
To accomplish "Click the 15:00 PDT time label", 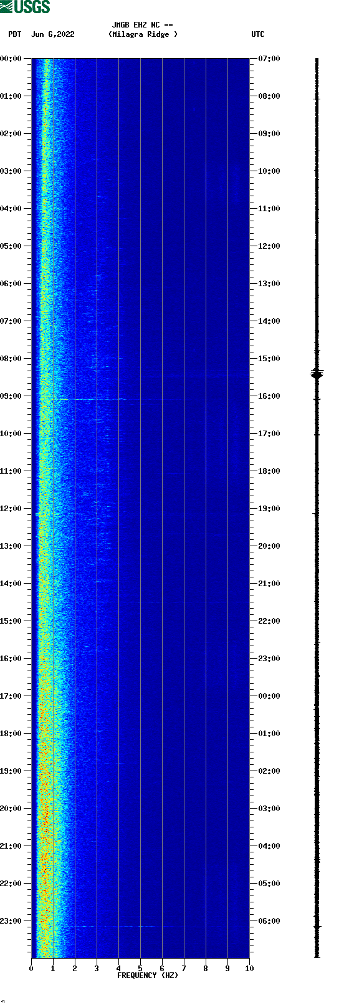I will 11,621.
